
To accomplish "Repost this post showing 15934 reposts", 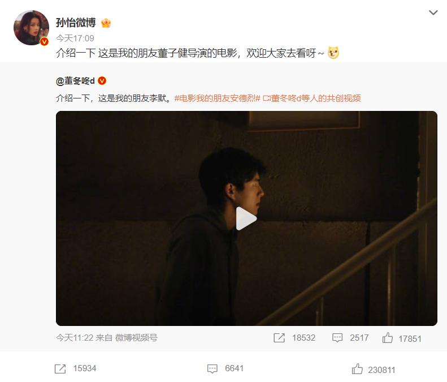I will [x=60, y=368].
